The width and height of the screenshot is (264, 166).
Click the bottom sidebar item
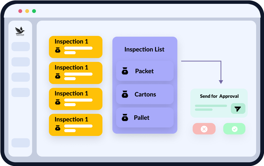coord(21,143)
